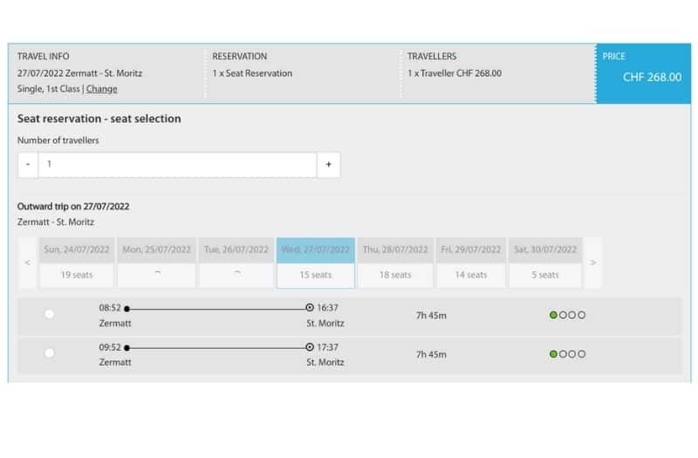
Task: Click occupancy indicator dots for 09:52 train
Action: (567, 354)
